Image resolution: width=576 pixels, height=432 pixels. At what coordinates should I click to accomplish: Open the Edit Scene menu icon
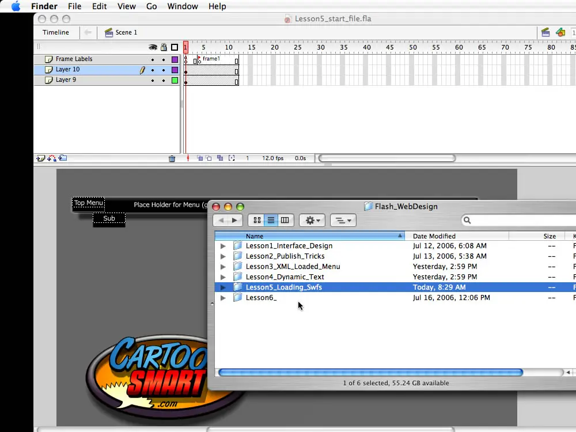tap(545, 32)
